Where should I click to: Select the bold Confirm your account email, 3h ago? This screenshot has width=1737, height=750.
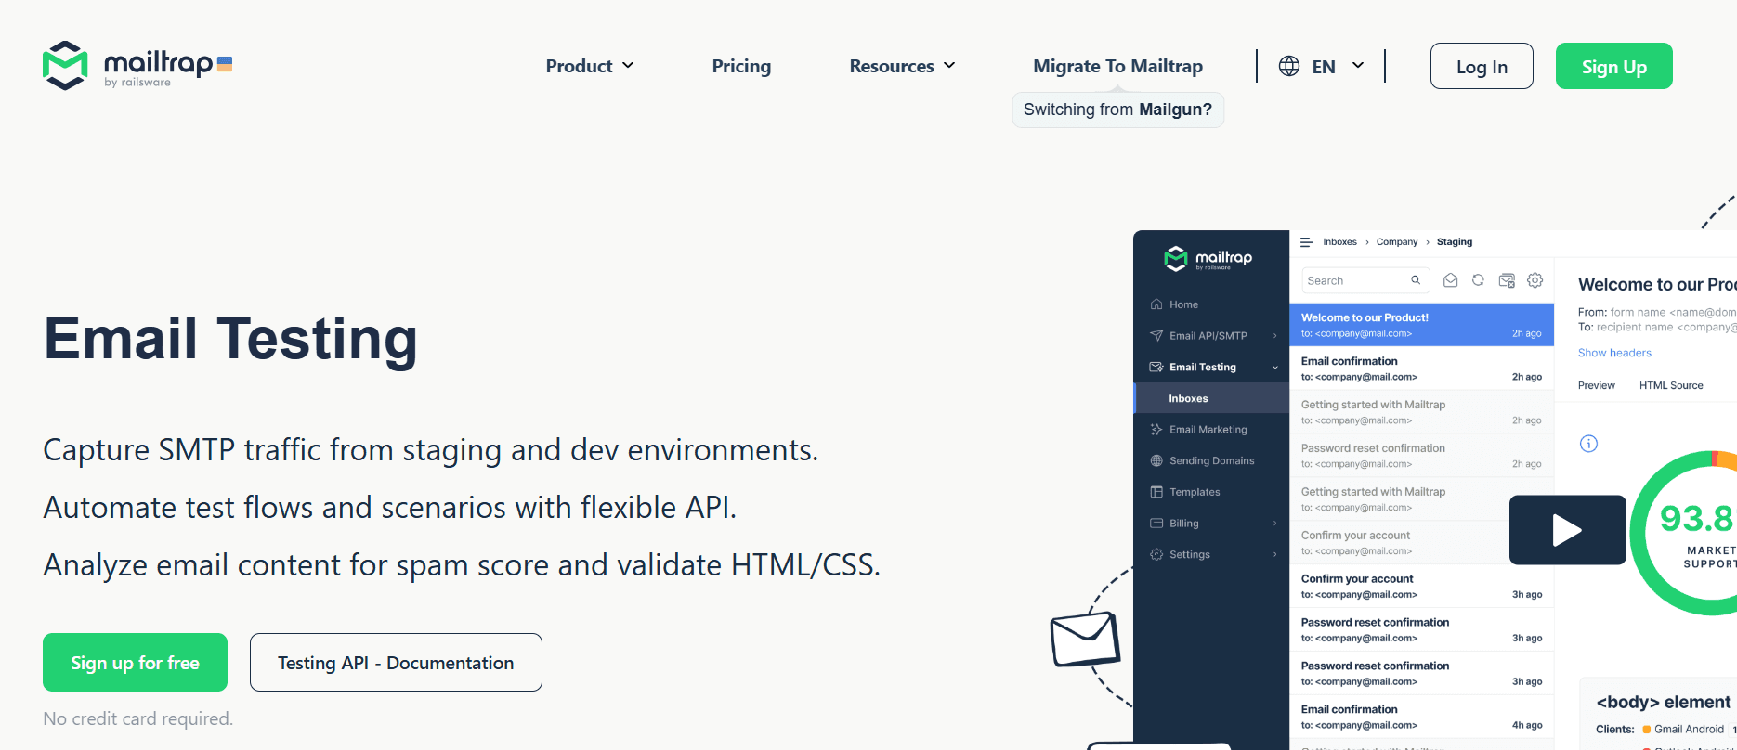(x=1421, y=587)
